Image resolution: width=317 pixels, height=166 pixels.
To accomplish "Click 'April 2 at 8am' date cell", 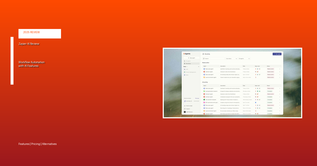I will [x=246, y=102].
